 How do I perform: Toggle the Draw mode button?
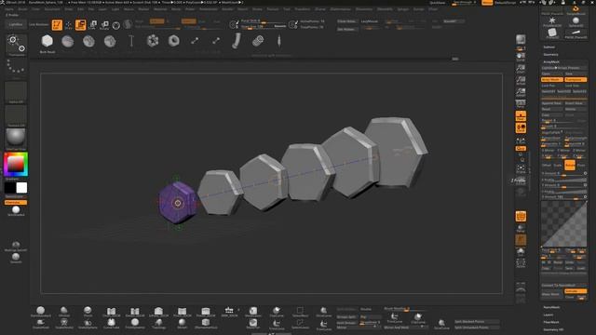[68, 25]
